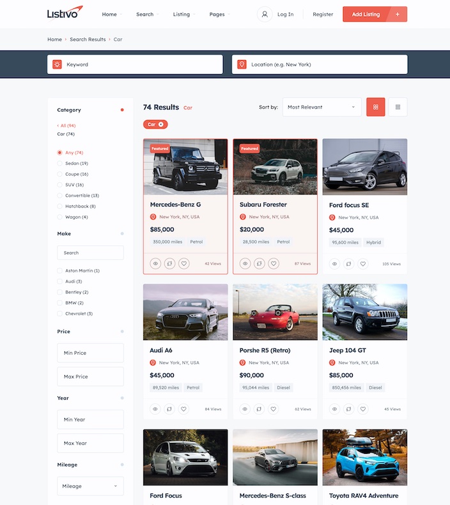Click the Add Listing button
This screenshot has height=505, width=450.
[x=375, y=14]
